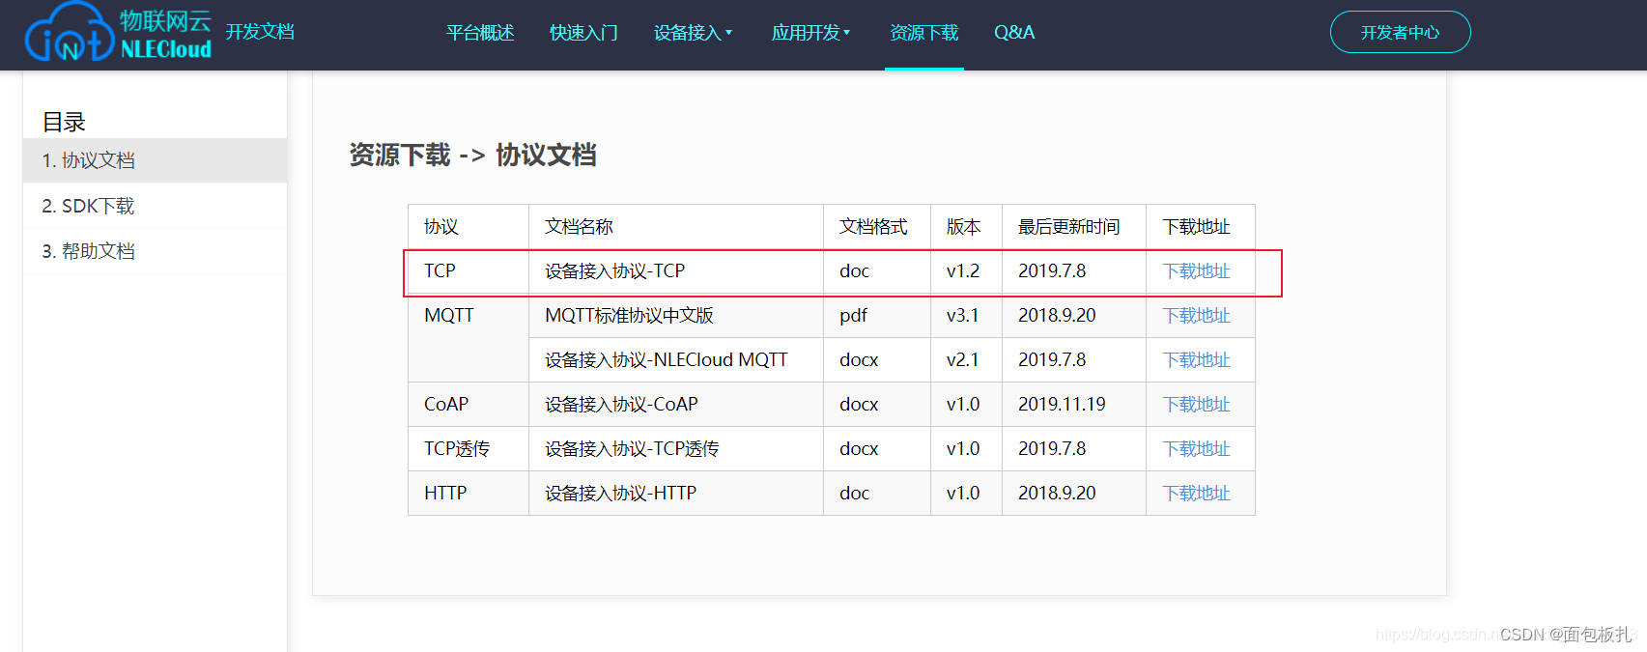Expand the 应用开发 dropdown menu
Viewport: 1647px width, 652px height.
point(810,33)
